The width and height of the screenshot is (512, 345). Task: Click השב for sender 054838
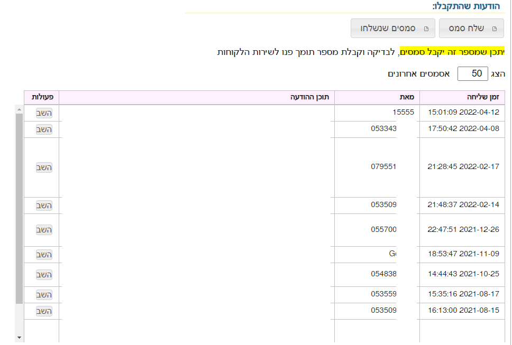[x=44, y=275]
